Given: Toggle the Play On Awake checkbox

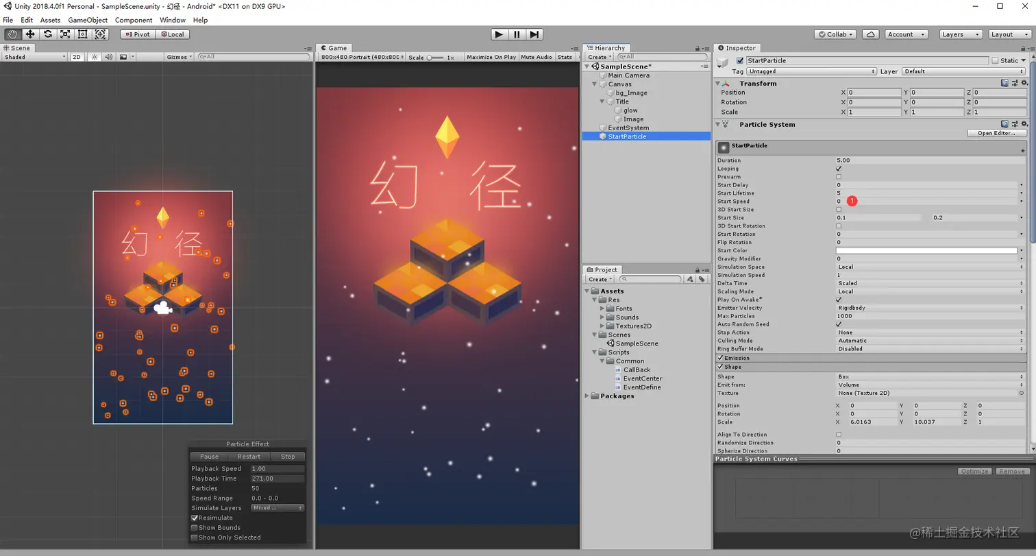Looking at the screenshot, I should tap(839, 300).
